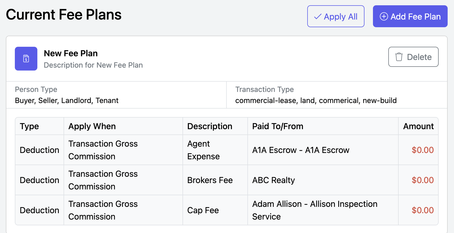Click the plus circle icon on Add Fee Plan
454x233 pixels.
(384, 16)
